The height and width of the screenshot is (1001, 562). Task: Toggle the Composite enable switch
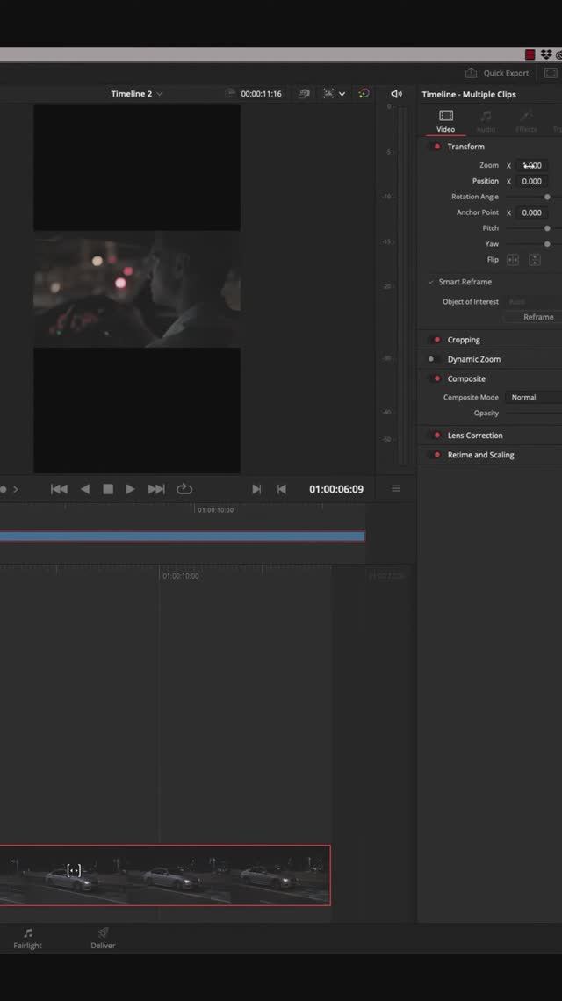(435, 378)
